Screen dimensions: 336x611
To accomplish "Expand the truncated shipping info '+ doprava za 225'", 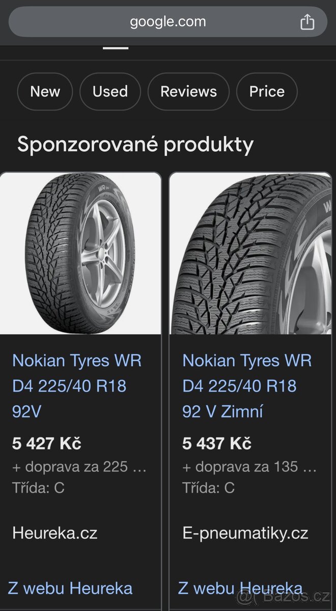I will [x=79, y=467].
